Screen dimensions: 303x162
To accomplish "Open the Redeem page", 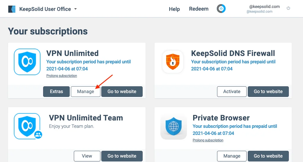I will click(x=199, y=9).
